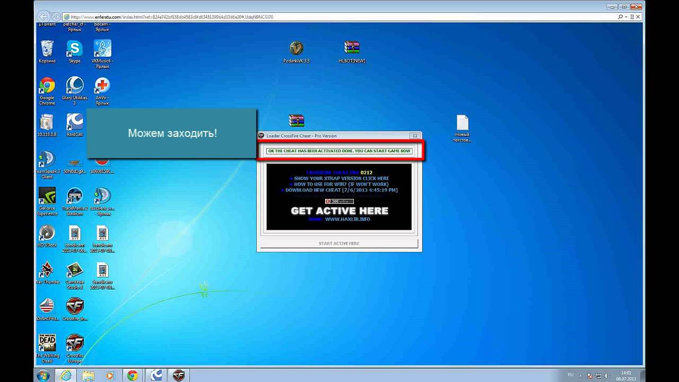
Task: Click the 305 online counter badge
Action: [x=339, y=201]
